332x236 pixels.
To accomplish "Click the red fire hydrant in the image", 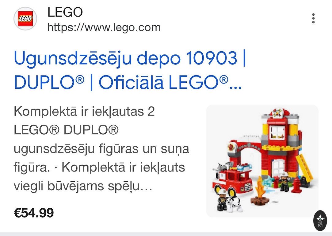I will pyautogui.click(x=296, y=185).
